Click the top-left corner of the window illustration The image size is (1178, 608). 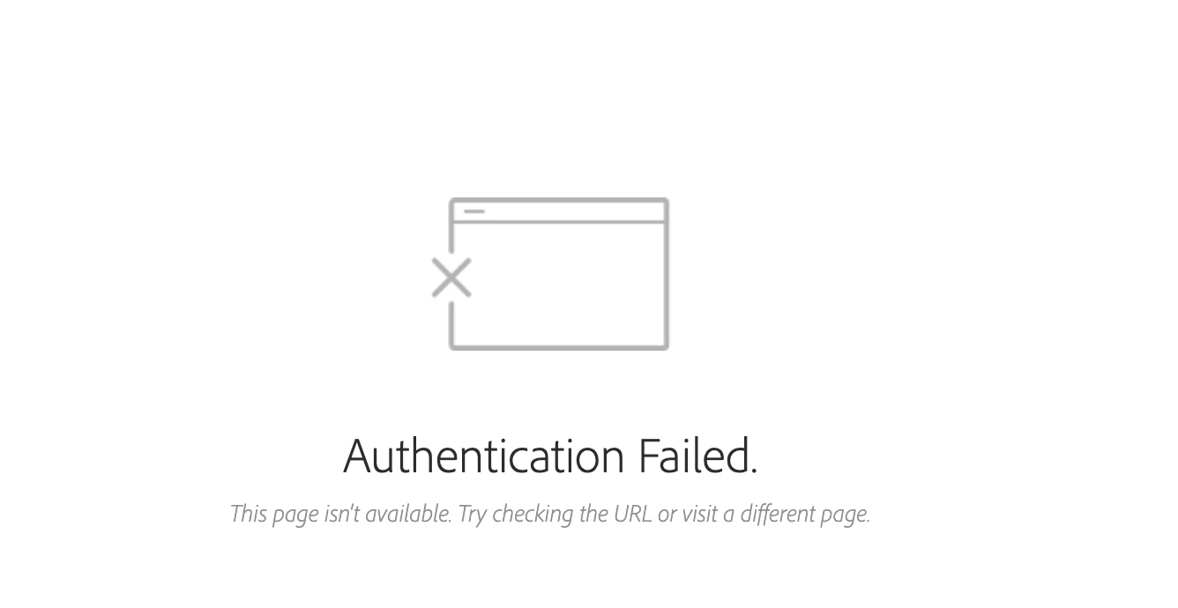pos(452,202)
